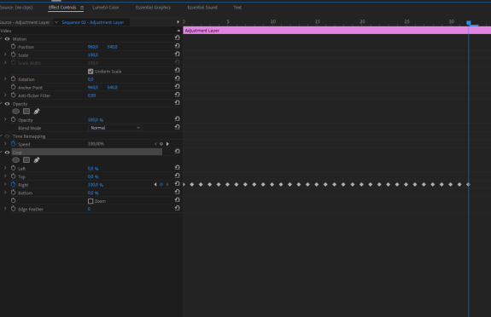The image size is (491, 317).
Task: Reset the Opacity effect
Action: pos(178,102)
